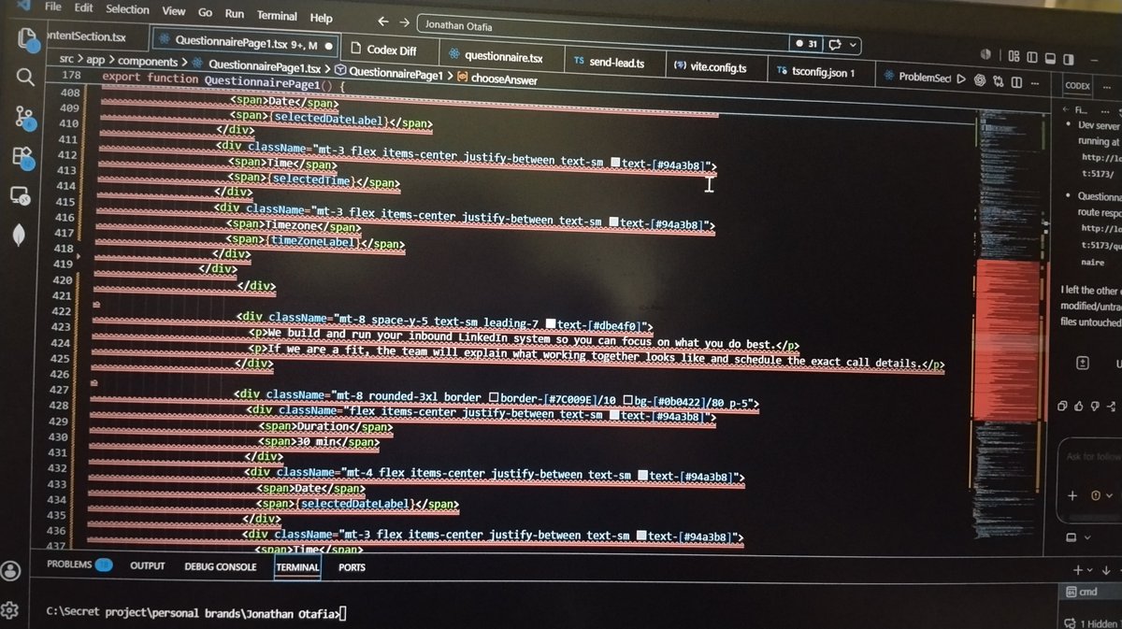Open More Actions ellipsis in editor toolbar

click(x=1035, y=83)
